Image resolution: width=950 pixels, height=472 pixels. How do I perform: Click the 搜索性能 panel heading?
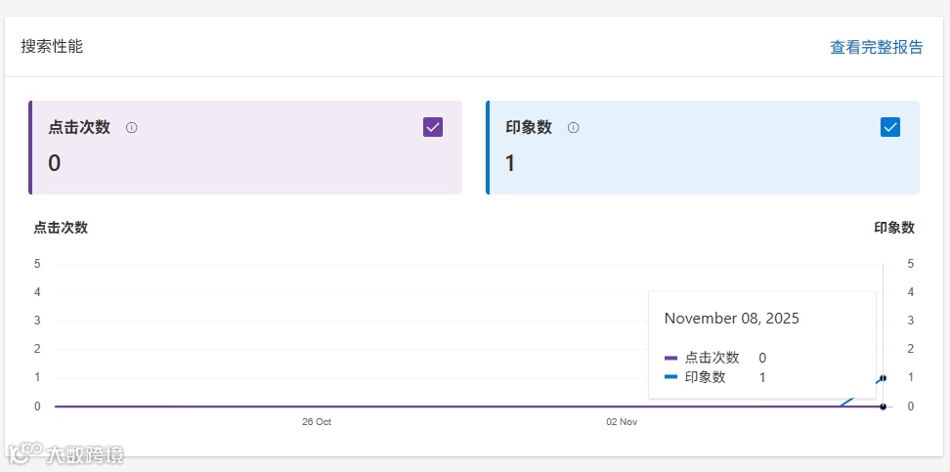(x=52, y=46)
